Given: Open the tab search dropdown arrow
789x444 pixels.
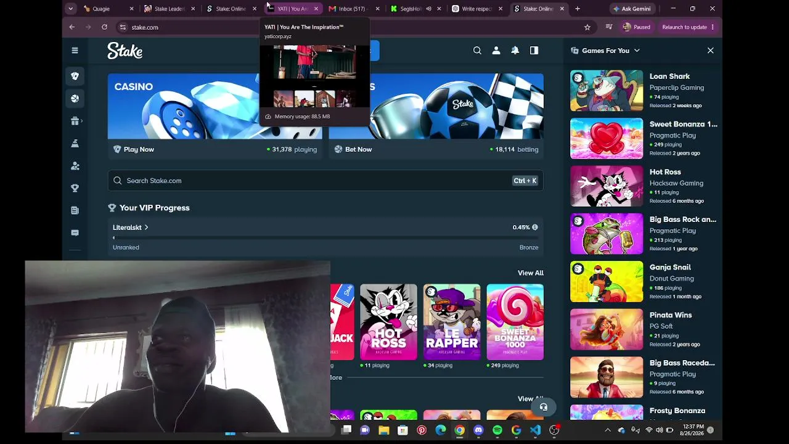Looking at the screenshot, I should click(x=71, y=9).
